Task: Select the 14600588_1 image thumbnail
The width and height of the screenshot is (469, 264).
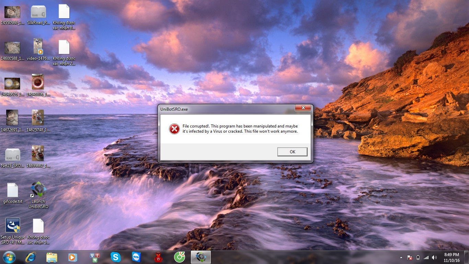Action: 12,51
